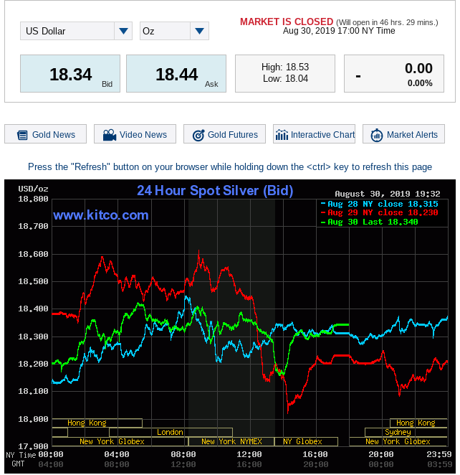The height and width of the screenshot is (475, 460).
Task: Open the Gold News link
Action: tap(45, 134)
